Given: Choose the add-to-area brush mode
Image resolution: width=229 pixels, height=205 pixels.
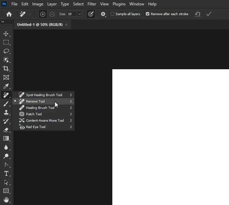Looking at the screenshot, I should [x=43, y=14].
